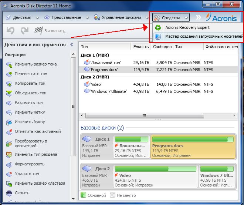Sort by the Том column header
Screen dimensions: 244x205
tap(105, 47)
